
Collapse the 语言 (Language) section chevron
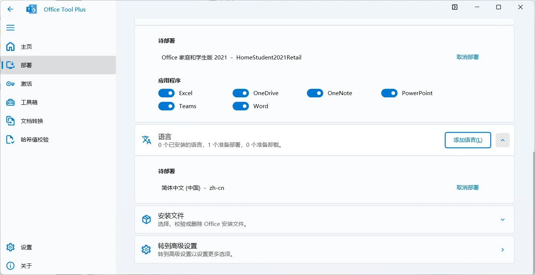(503, 140)
